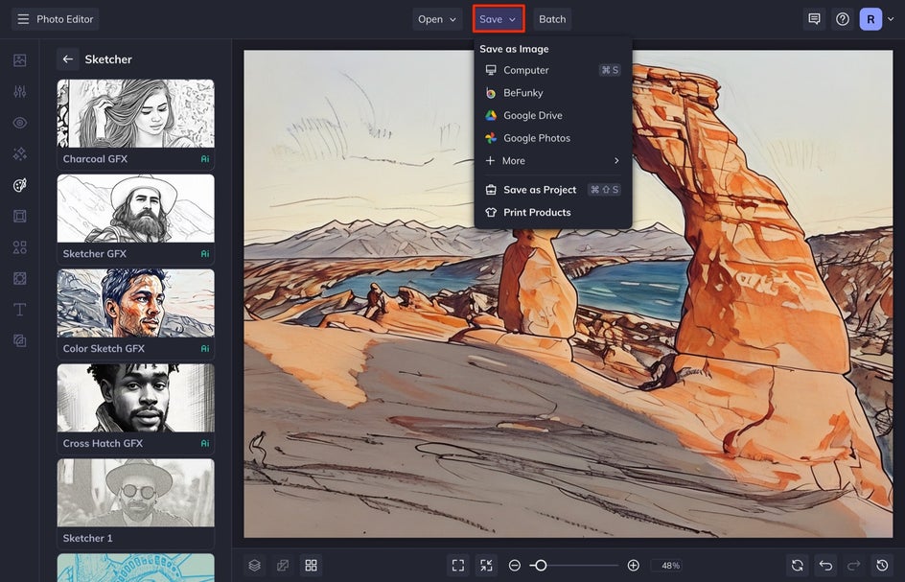905x582 pixels.
Task: Click the Save as Image heading
Action: point(514,49)
